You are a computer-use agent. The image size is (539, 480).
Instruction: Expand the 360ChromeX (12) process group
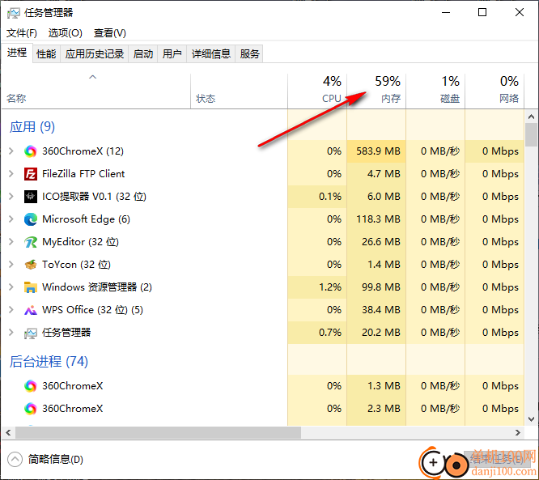tap(11, 151)
